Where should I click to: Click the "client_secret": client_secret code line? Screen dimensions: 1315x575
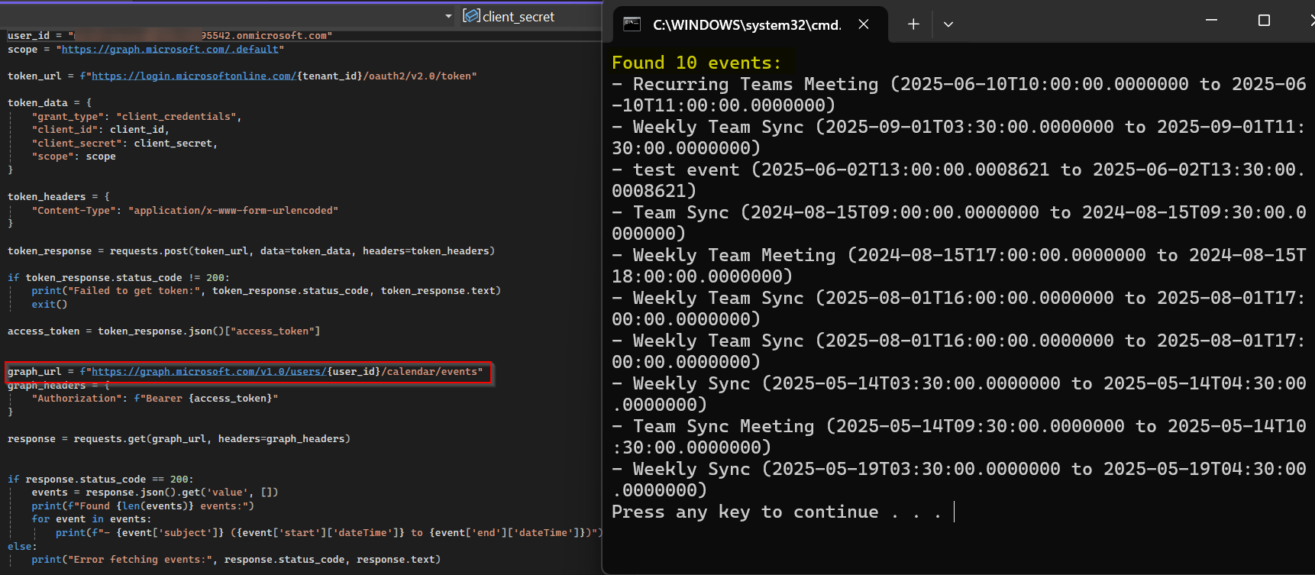pyautogui.click(x=124, y=144)
